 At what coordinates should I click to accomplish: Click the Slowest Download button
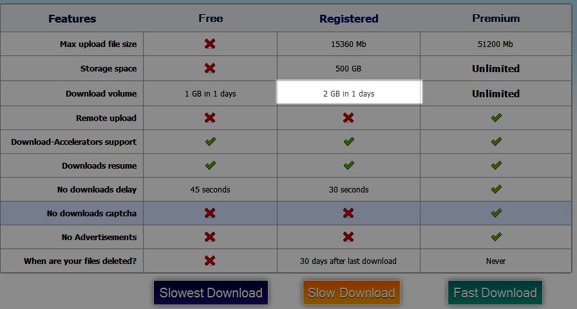pyautogui.click(x=211, y=293)
